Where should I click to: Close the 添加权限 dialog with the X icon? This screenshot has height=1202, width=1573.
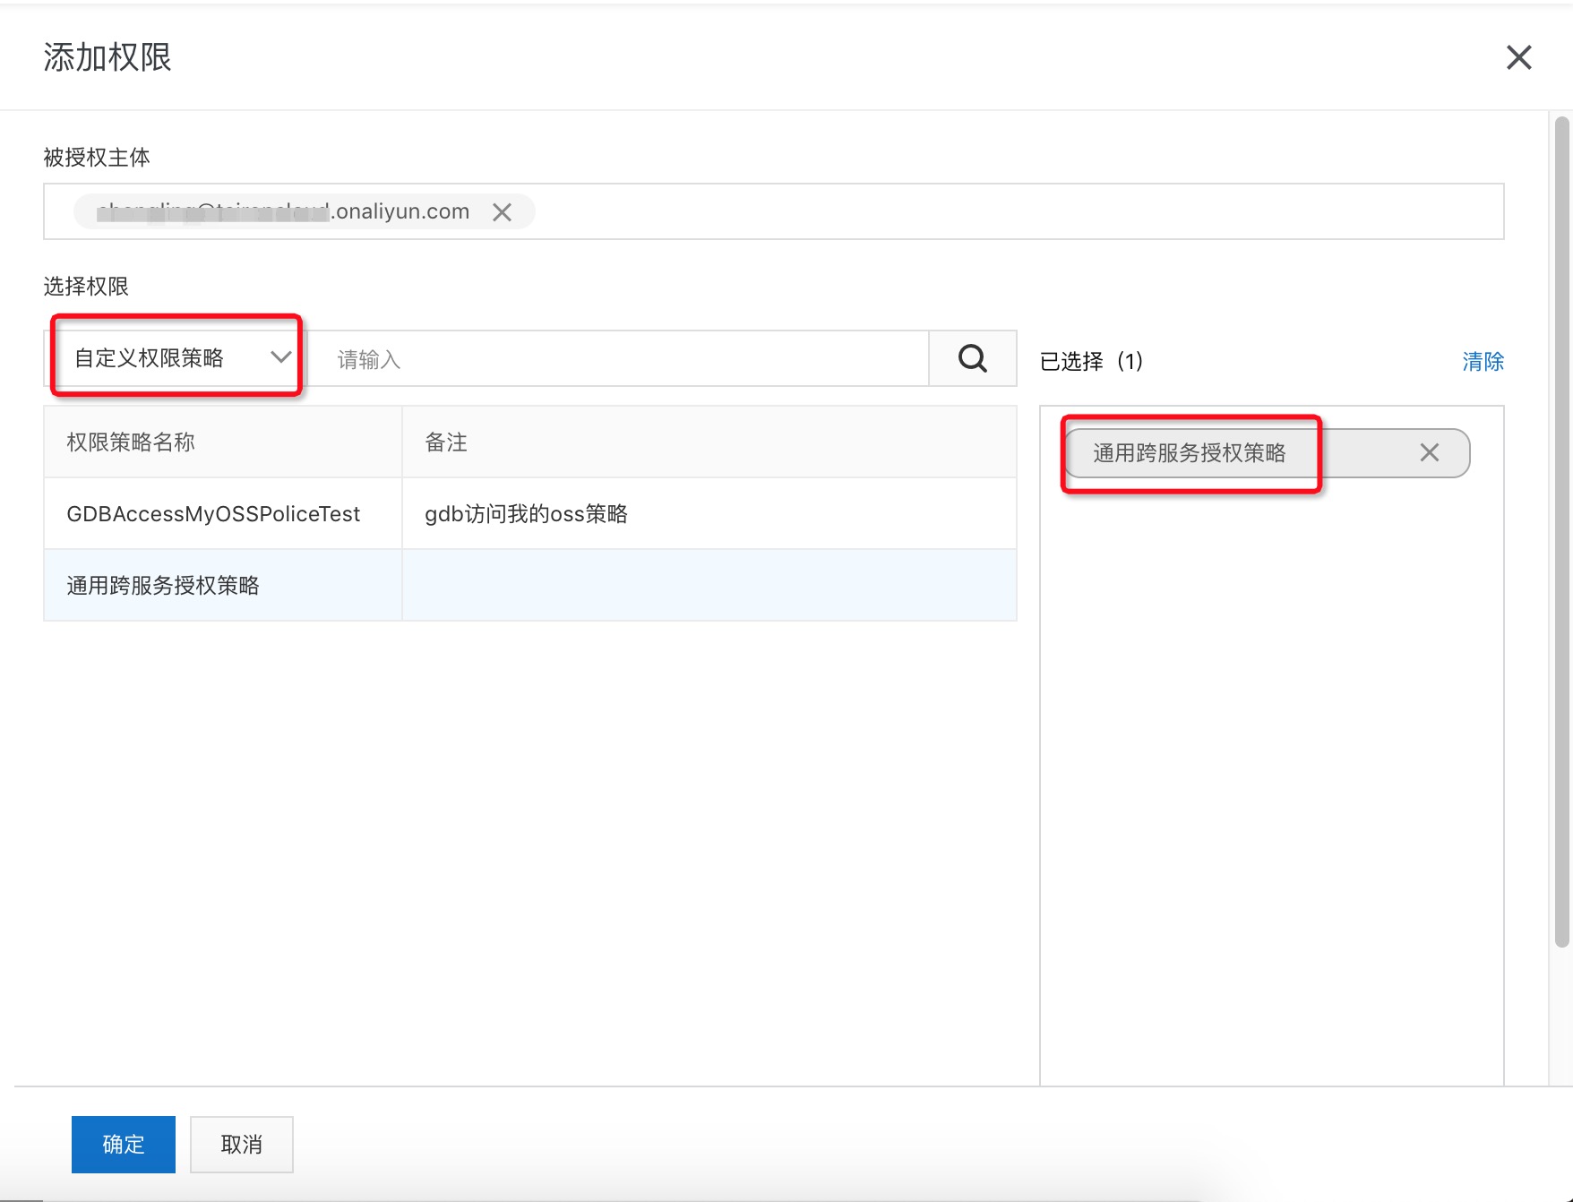pos(1518,57)
